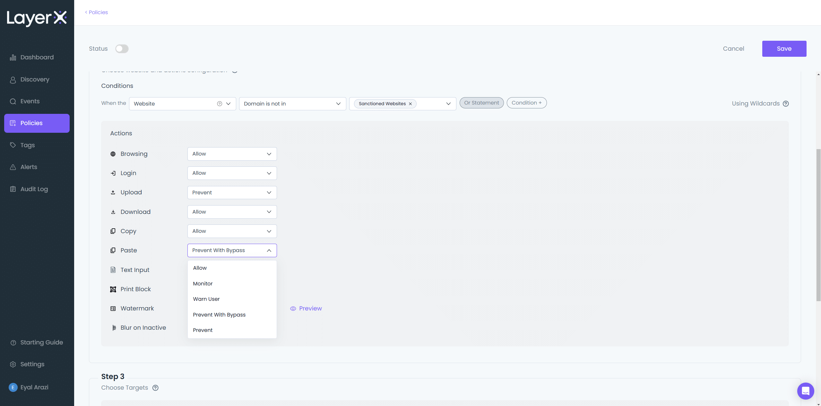Add an Or Statement
The image size is (821, 406).
[x=481, y=103]
